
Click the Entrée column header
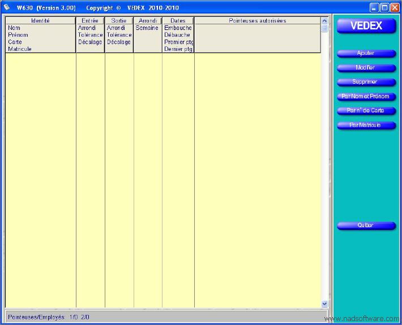[x=90, y=21]
